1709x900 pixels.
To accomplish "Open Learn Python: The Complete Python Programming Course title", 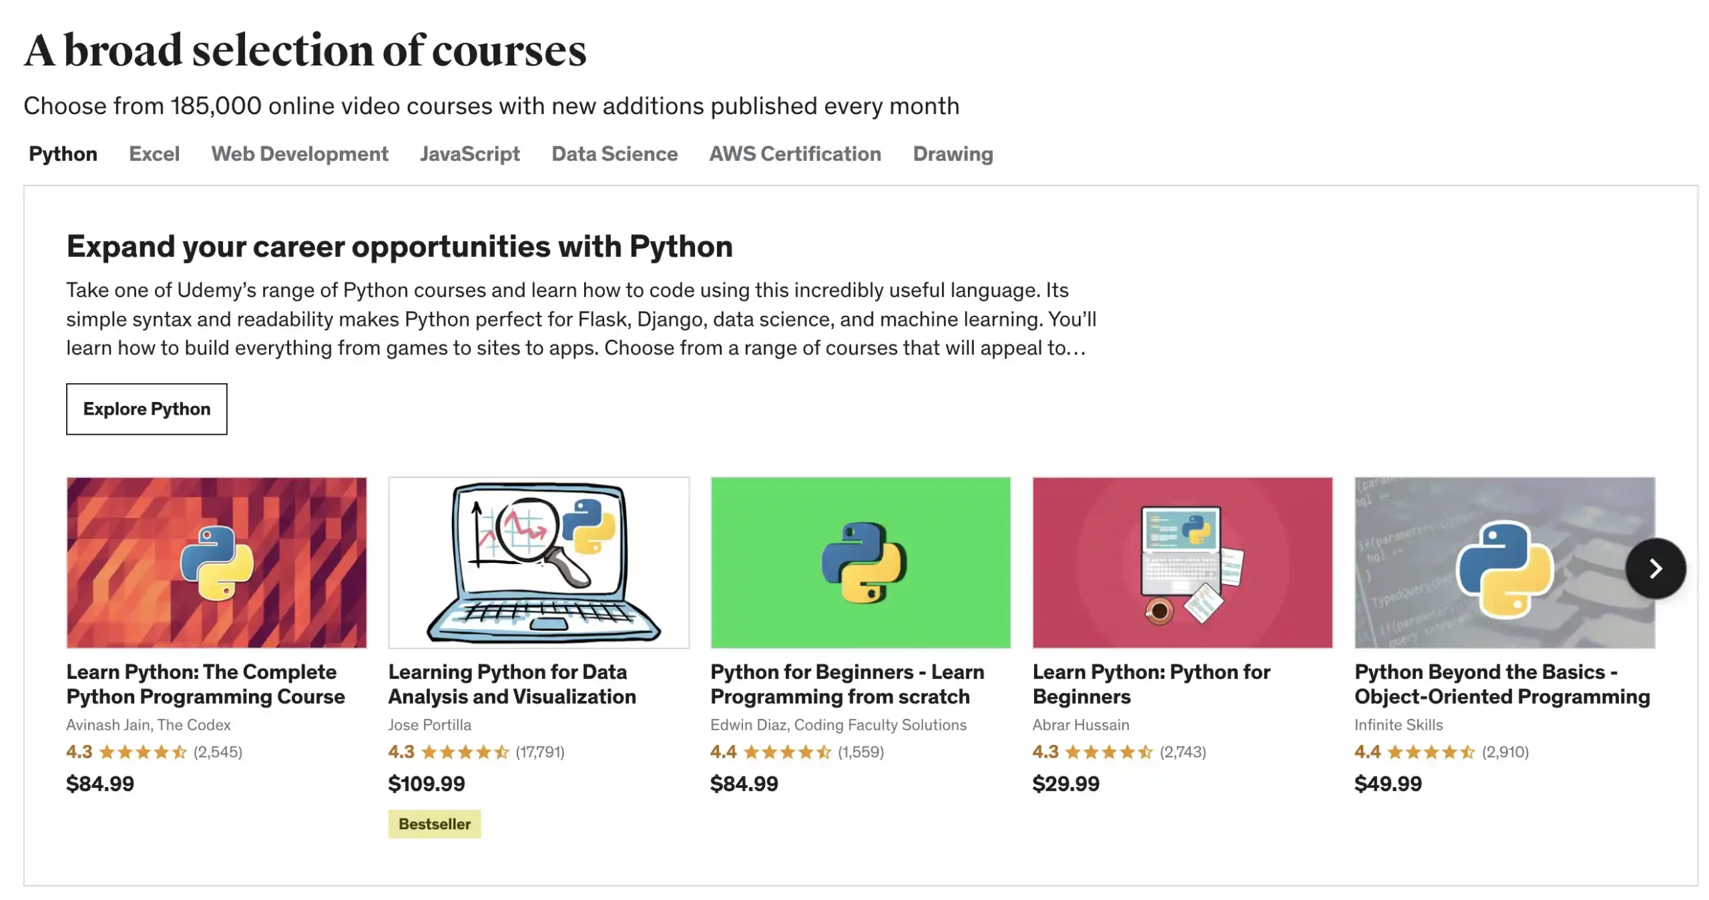I will click(206, 684).
